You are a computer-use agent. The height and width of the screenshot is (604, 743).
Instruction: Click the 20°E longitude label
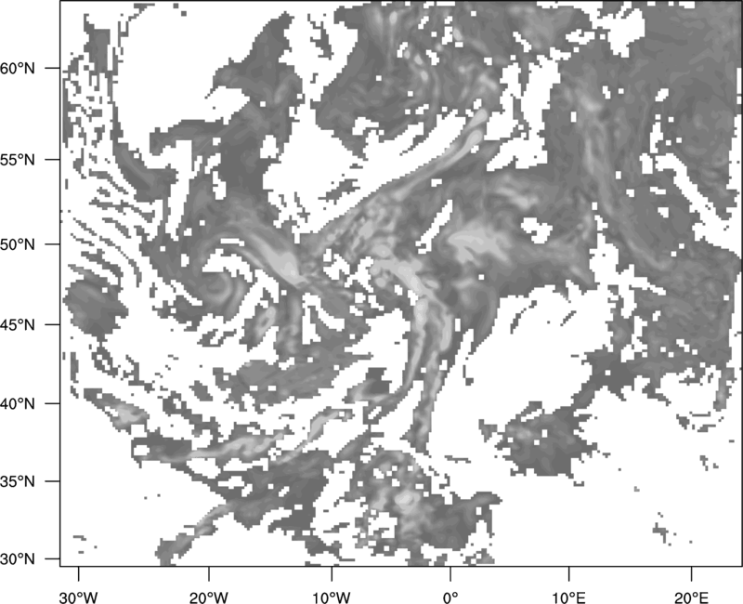(x=691, y=597)
